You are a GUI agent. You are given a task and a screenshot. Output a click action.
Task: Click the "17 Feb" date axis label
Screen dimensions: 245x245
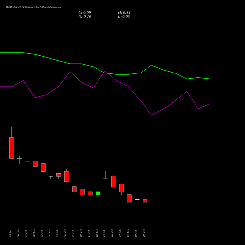[x=121, y=233]
